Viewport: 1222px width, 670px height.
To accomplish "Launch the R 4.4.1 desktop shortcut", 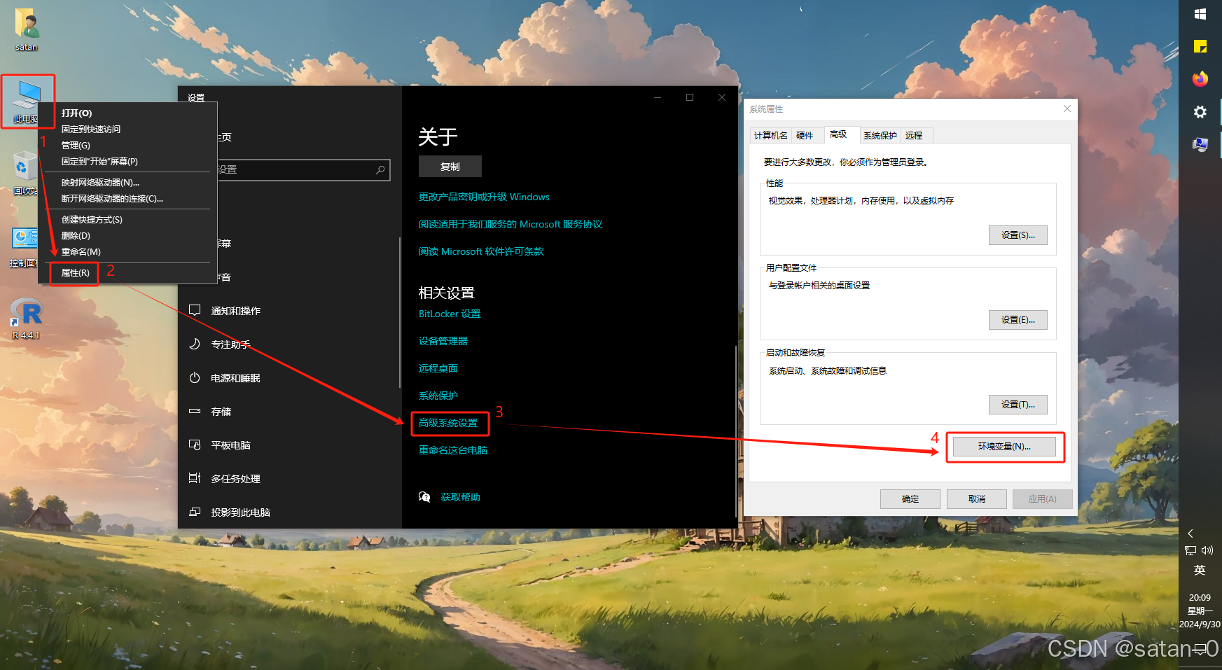I will [26, 319].
